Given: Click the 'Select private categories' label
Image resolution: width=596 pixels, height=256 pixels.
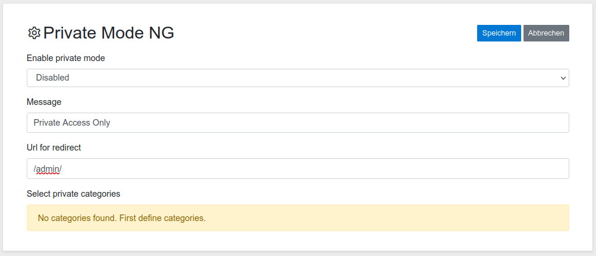Looking at the screenshot, I should coord(73,193).
